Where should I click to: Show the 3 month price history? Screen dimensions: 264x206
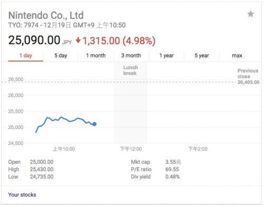click(131, 56)
